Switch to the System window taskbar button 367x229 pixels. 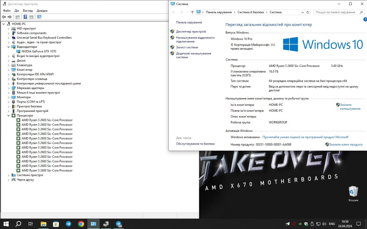click(x=94, y=224)
